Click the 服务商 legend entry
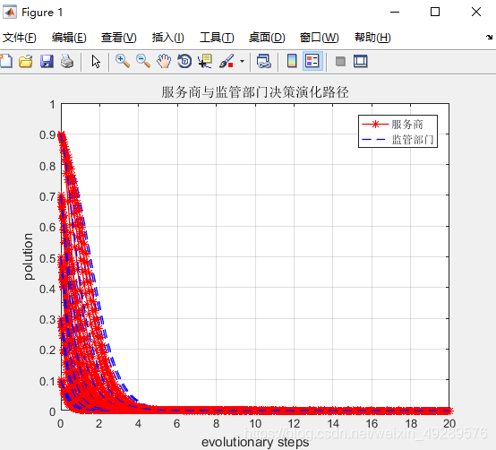The width and height of the screenshot is (496, 450). pos(406,124)
